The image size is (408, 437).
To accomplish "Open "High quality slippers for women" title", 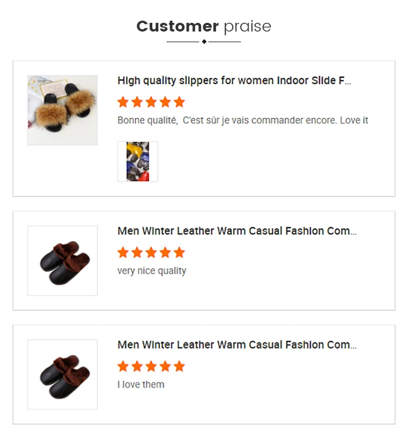I will 234,81.
